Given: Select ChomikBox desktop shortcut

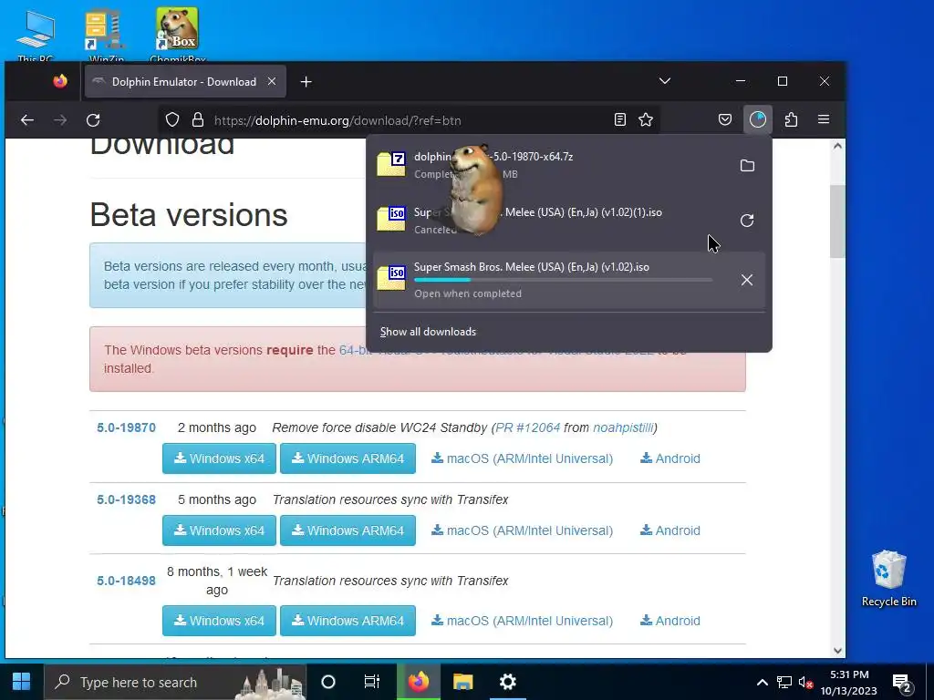Looking at the screenshot, I should [178, 35].
